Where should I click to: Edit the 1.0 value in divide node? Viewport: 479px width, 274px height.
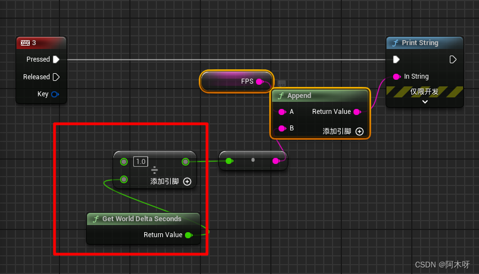pyautogui.click(x=141, y=162)
